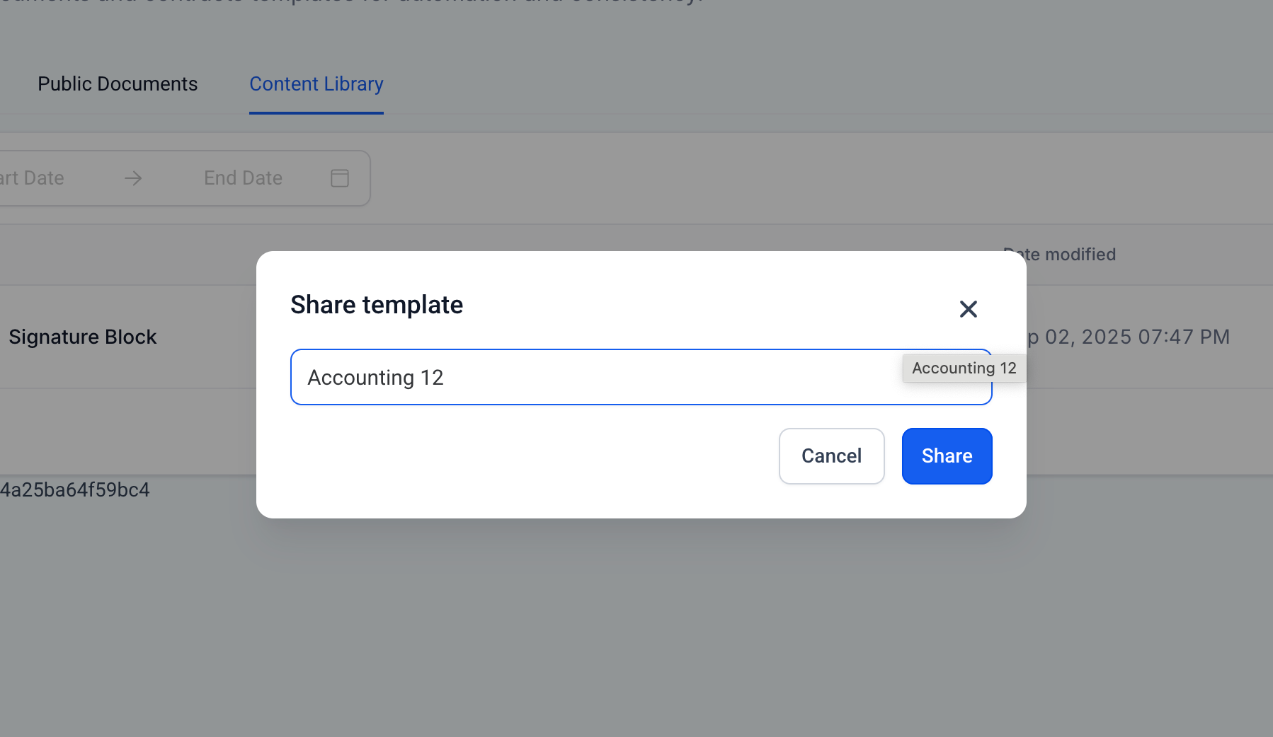
Task: Click the Share template dialog title
Action: click(377, 305)
